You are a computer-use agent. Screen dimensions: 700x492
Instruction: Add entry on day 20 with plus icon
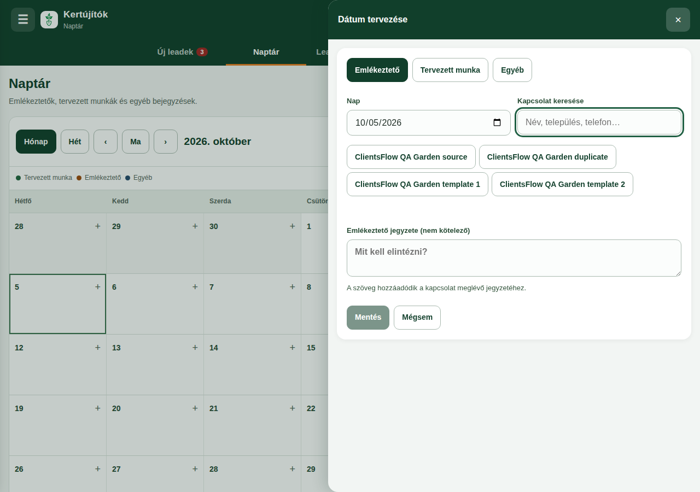pyautogui.click(x=195, y=408)
